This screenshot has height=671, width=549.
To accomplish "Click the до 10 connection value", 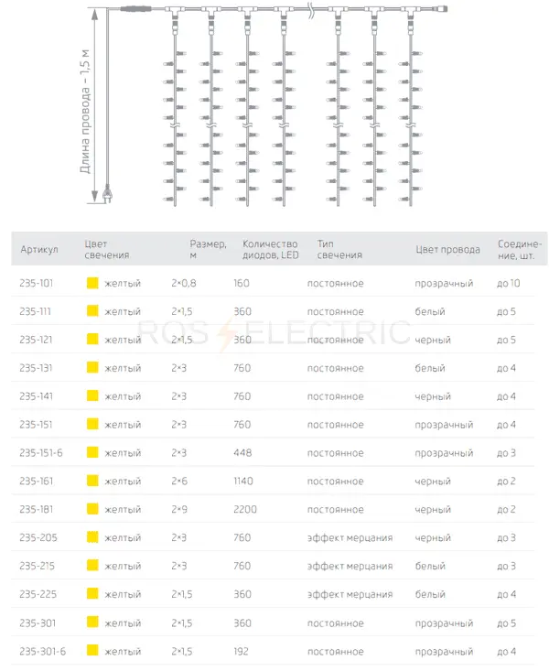I will tap(509, 283).
